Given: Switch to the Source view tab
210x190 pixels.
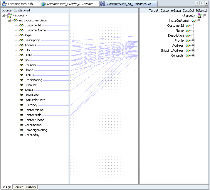Looking at the screenshot, I should tap(18, 187).
